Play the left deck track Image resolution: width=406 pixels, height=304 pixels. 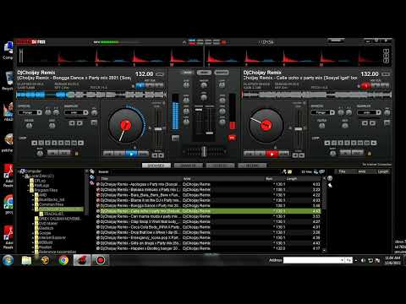131,154
